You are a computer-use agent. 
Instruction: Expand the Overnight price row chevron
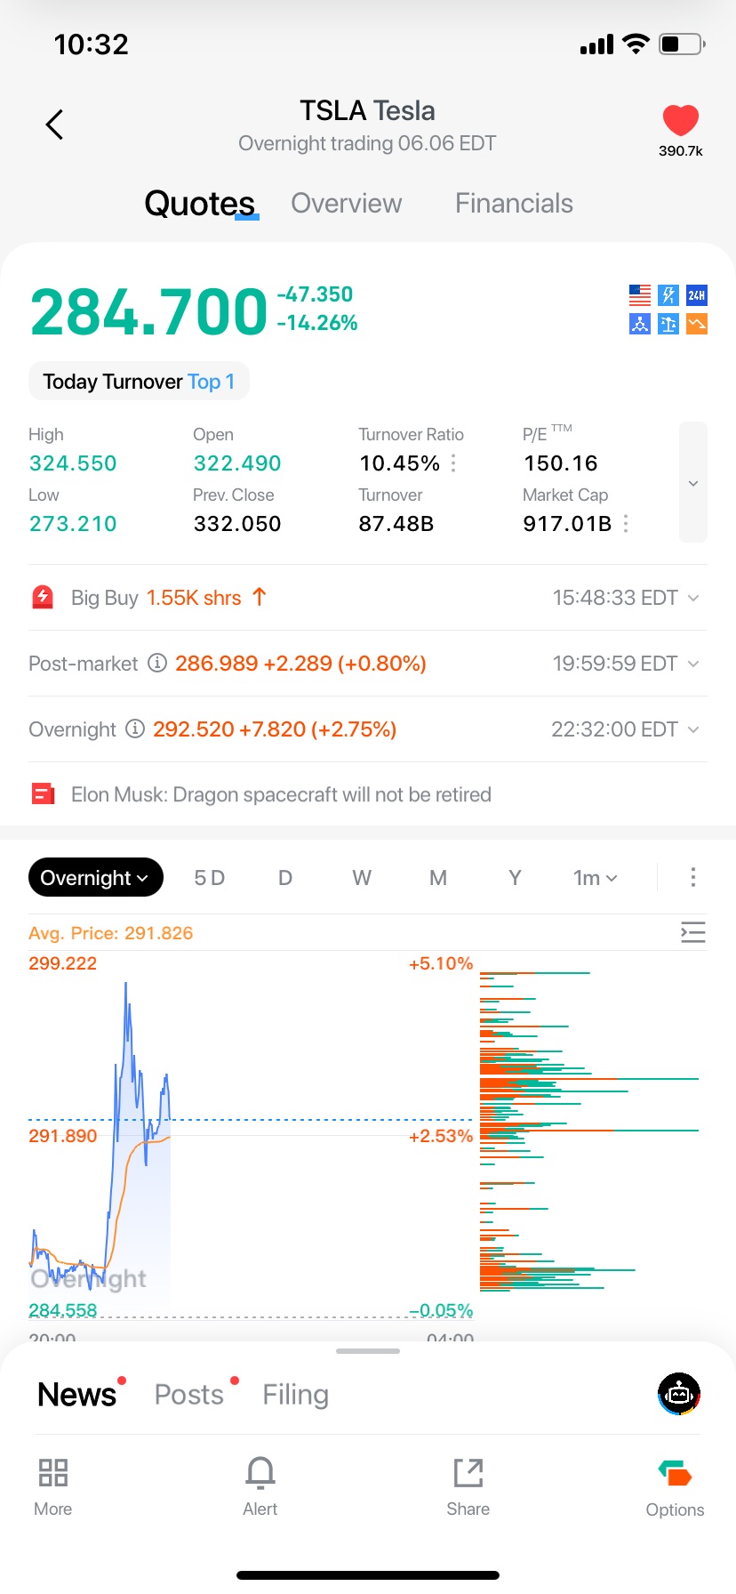pyautogui.click(x=693, y=729)
